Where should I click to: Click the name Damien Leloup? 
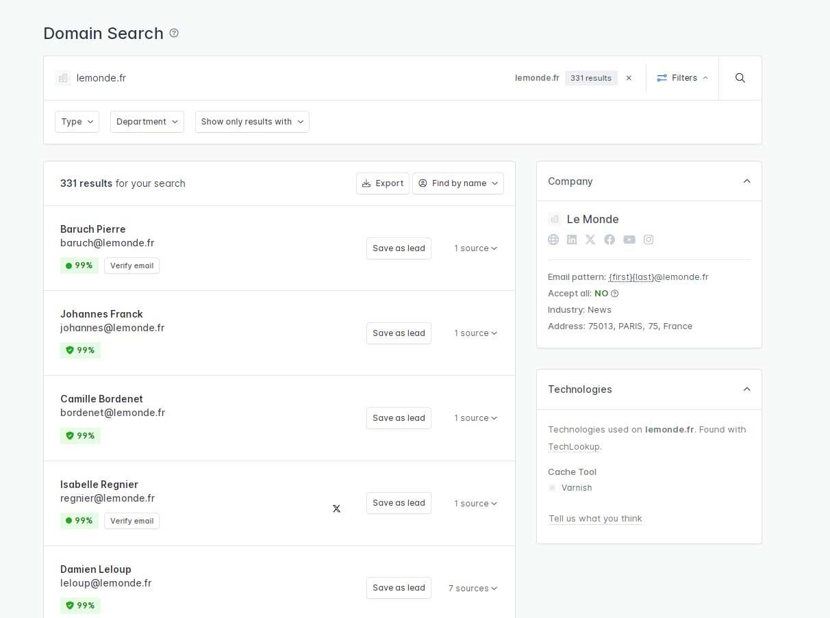[x=96, y=569]
